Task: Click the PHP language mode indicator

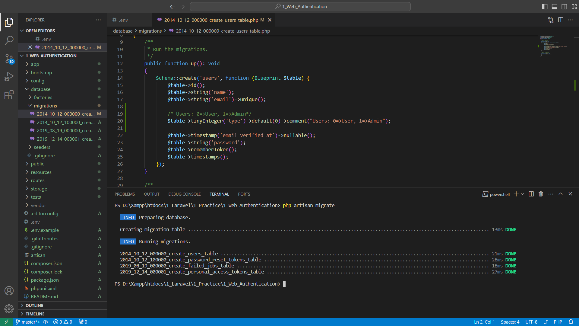Action: [x=558, y=322]
